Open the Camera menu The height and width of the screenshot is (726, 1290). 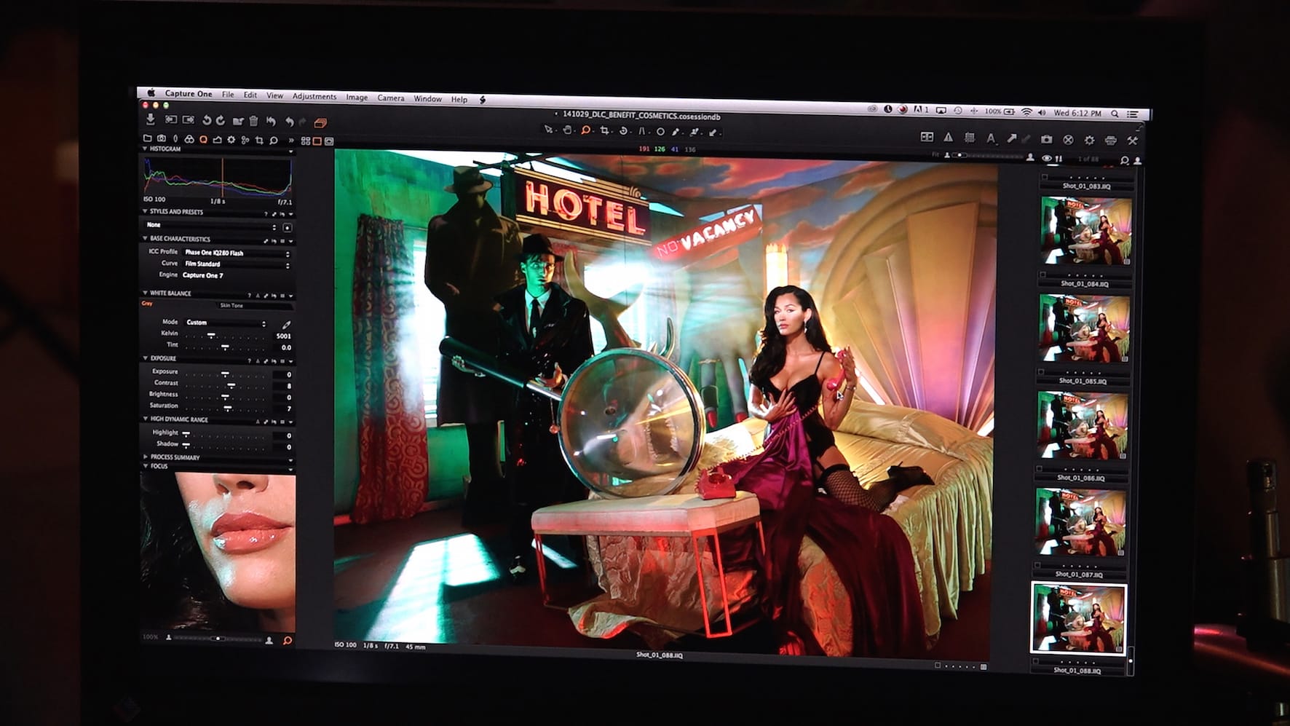(390, 98)
